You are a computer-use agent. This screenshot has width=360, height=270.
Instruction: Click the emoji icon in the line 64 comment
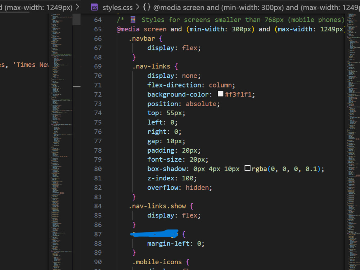coord(133,20)
